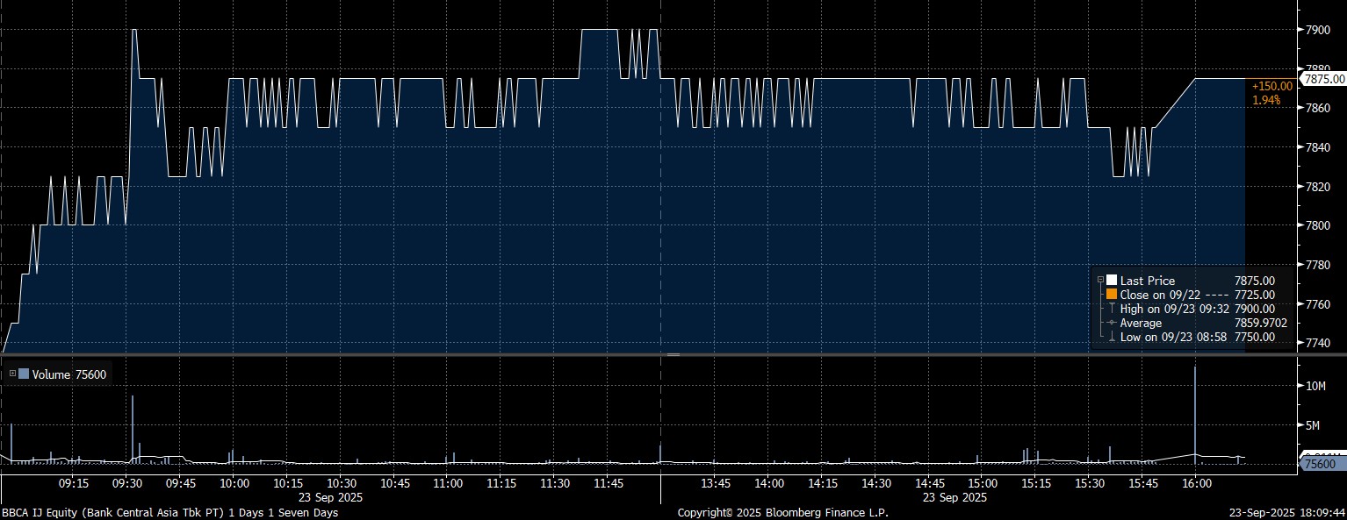Click the 16:00 time axis label
1347x520 pixels.
pos(1197,484)
